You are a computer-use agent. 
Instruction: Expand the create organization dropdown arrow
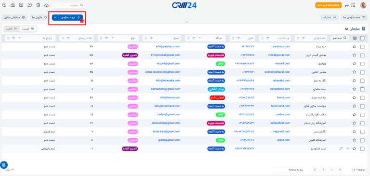click(55, 17)
